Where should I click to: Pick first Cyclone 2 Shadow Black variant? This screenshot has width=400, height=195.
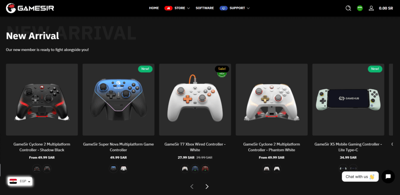37,168
